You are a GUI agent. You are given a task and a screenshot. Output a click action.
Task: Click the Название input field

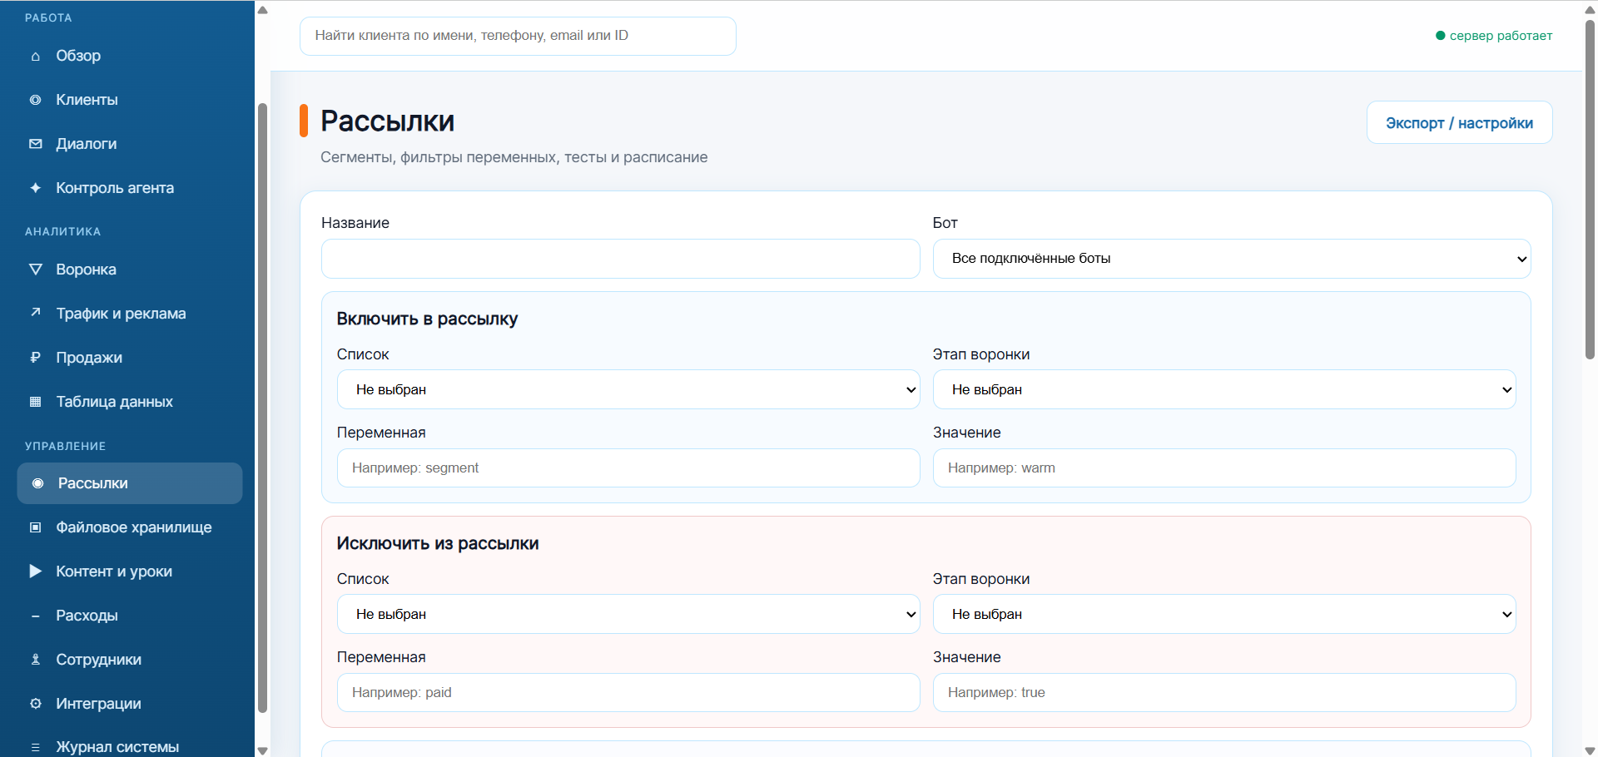pos(620,259)
